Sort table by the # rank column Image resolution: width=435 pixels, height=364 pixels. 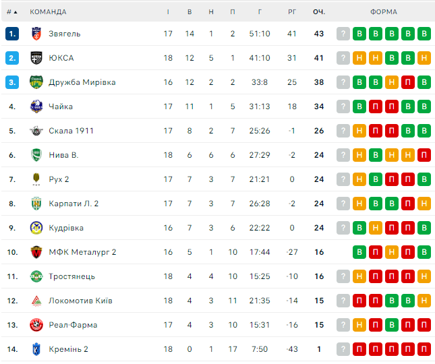click(11, 11)
